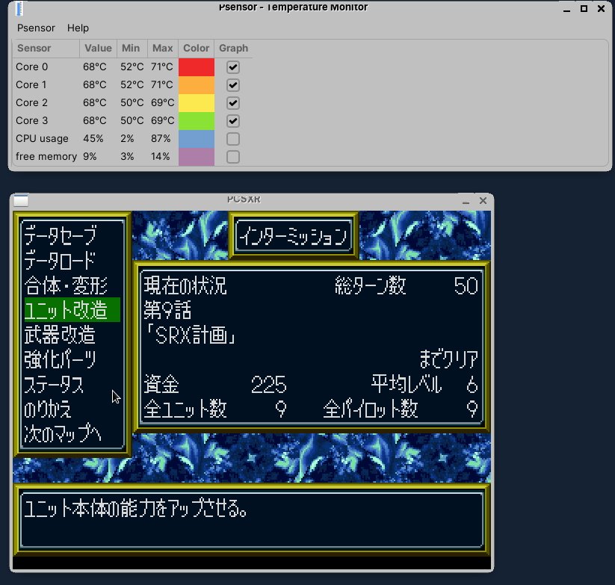Click the PCSXR window menu icon
This screenshot has height=585, width=615.
pyautogui.click(x=21, y=200)
